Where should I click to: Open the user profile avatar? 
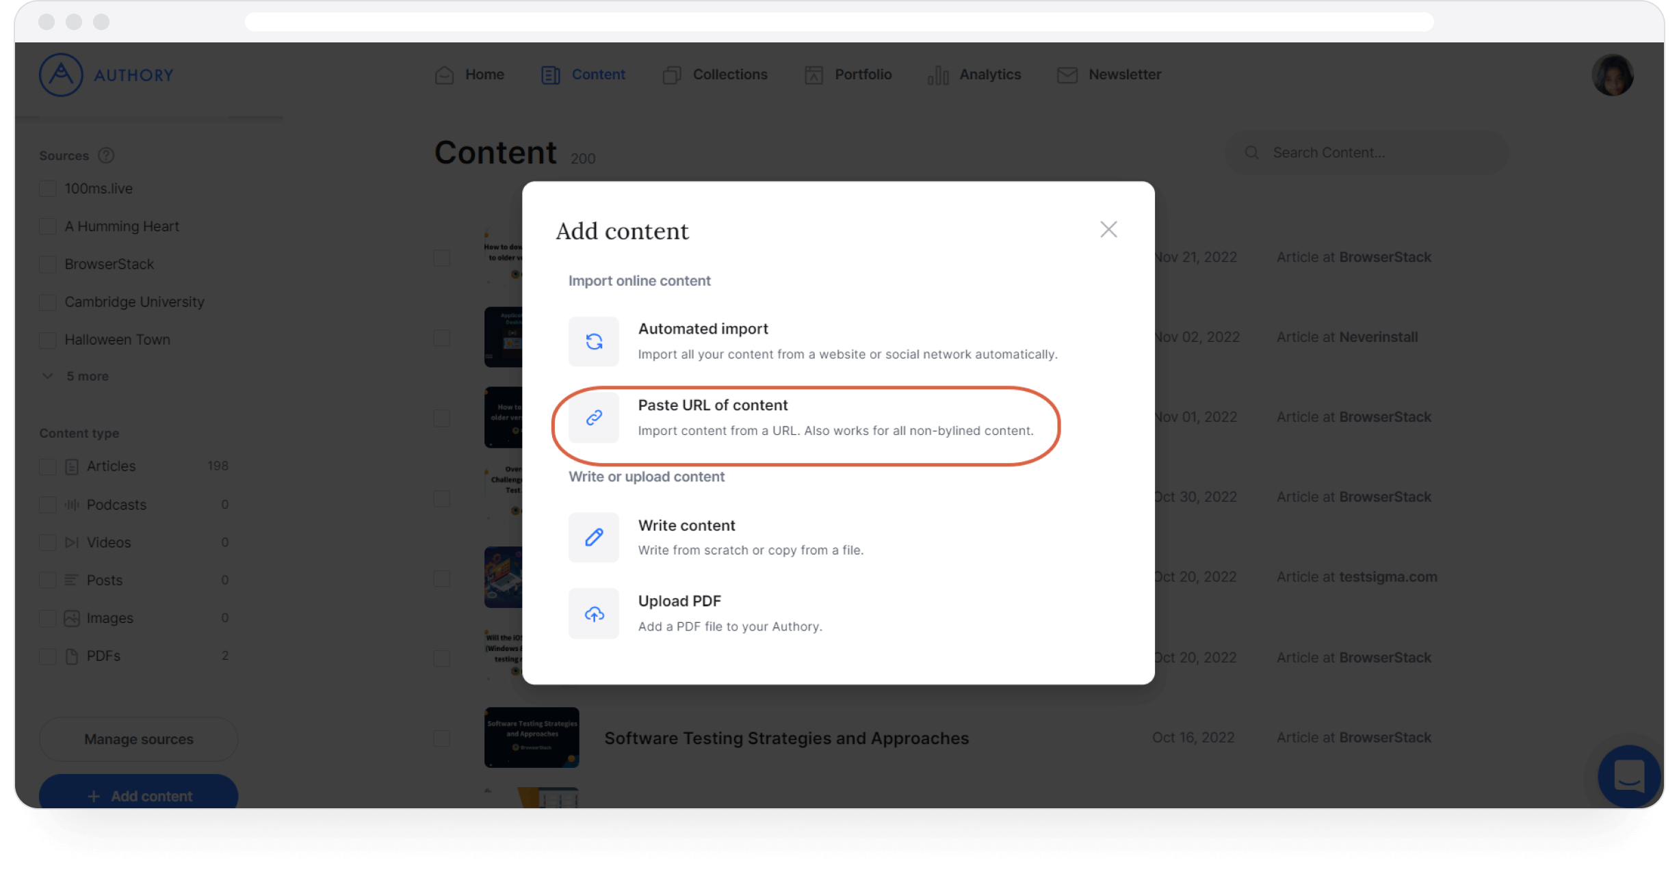coord(1612,75)
